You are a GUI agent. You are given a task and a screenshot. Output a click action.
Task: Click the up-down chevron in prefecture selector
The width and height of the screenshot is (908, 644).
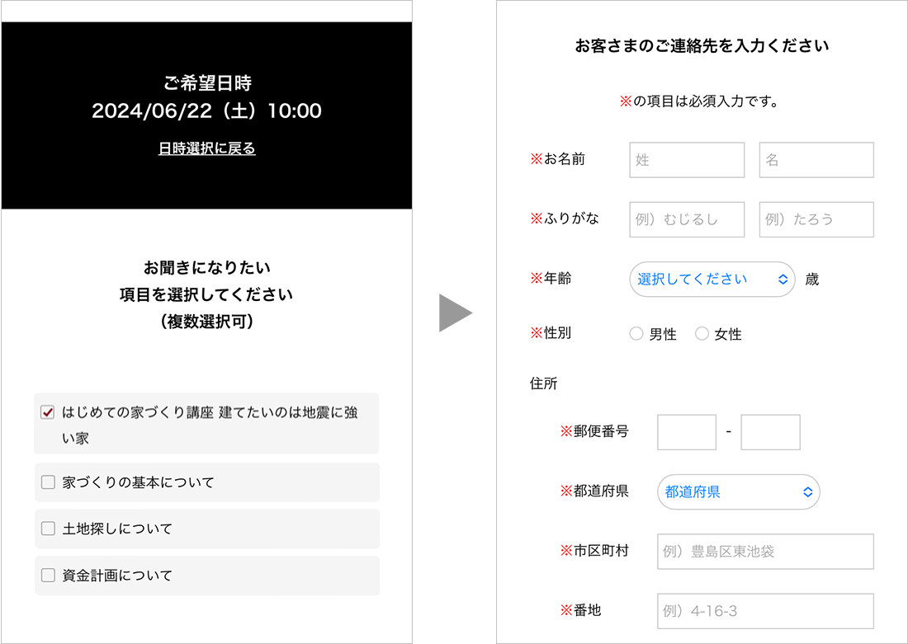click(807, 492)
